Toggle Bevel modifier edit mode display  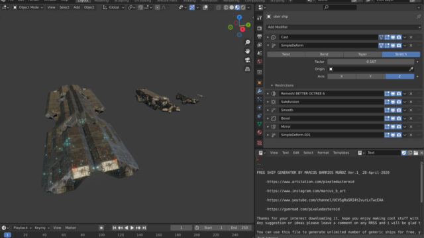[387, 118]
